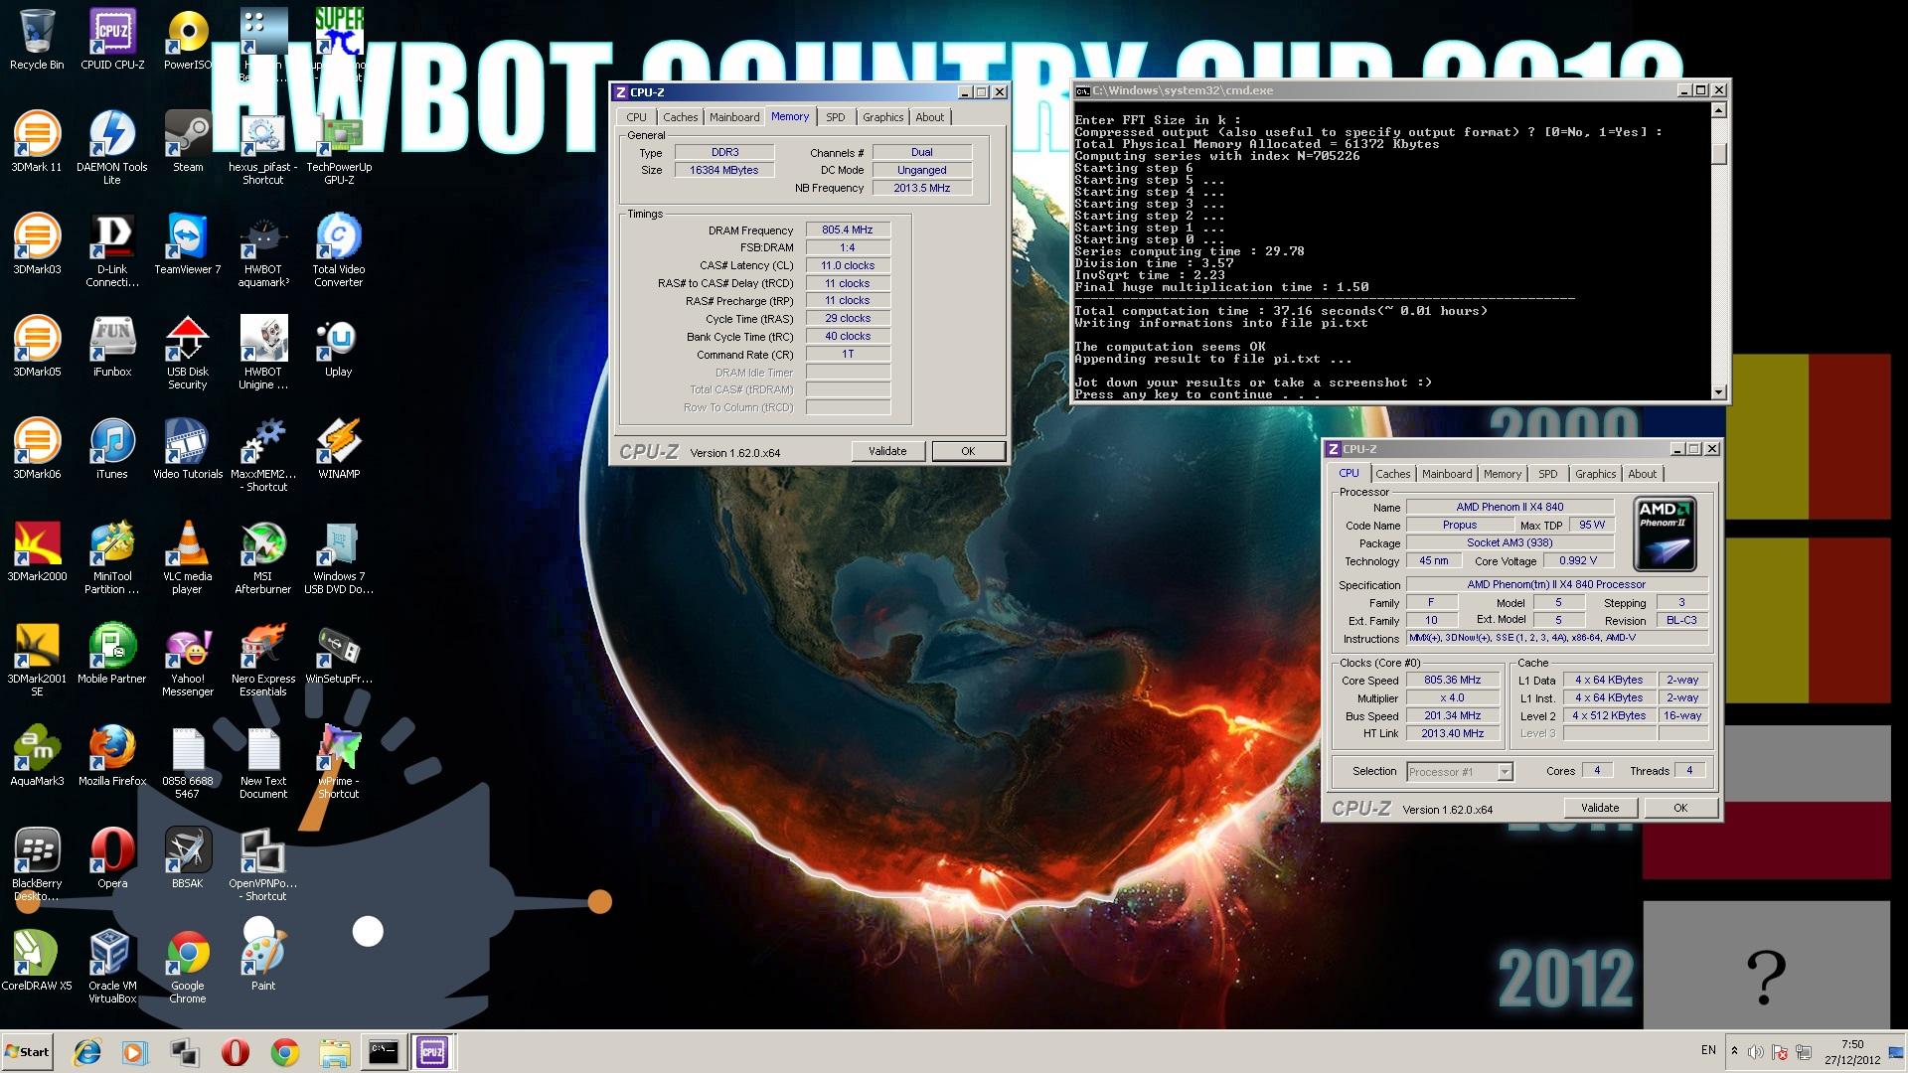Launch TechPowerUp GPU-Z
The image size is (1908, 1073).
tap(339, 148)
